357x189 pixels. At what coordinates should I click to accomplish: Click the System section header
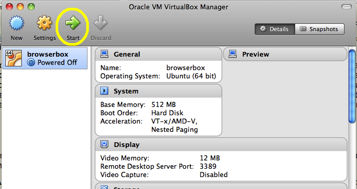click(x=158, y=91)
